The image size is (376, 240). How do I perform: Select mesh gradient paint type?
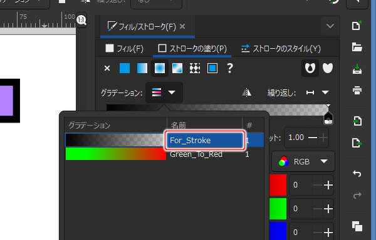tap(177, 68)
